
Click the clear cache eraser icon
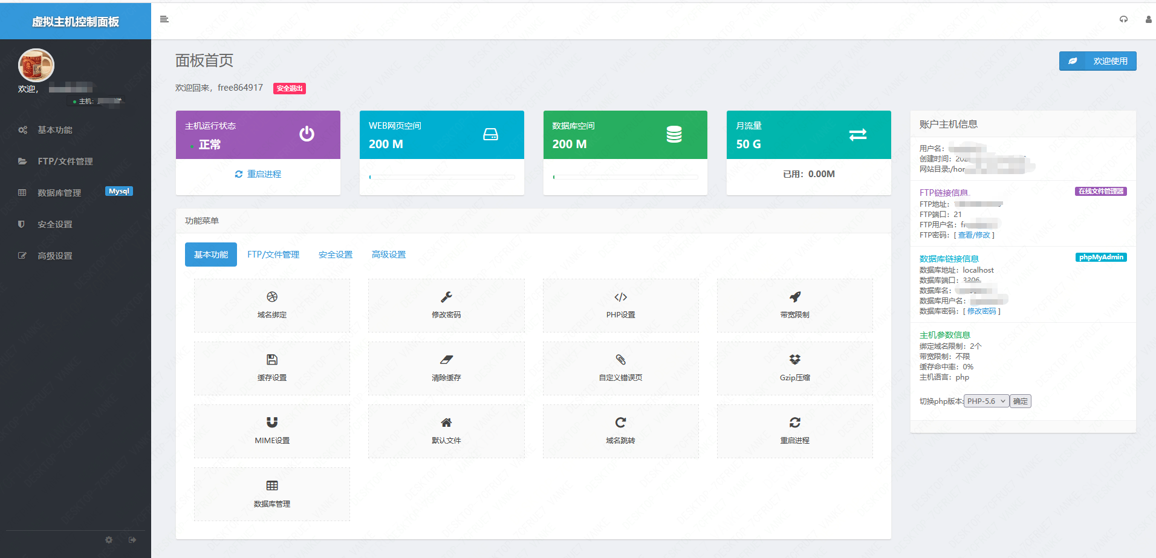tap(446, 360)
